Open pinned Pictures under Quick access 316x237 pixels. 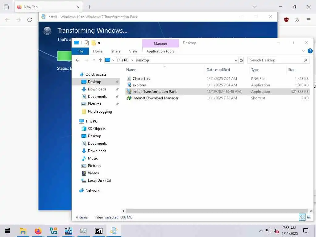click(x=94, y=104)
